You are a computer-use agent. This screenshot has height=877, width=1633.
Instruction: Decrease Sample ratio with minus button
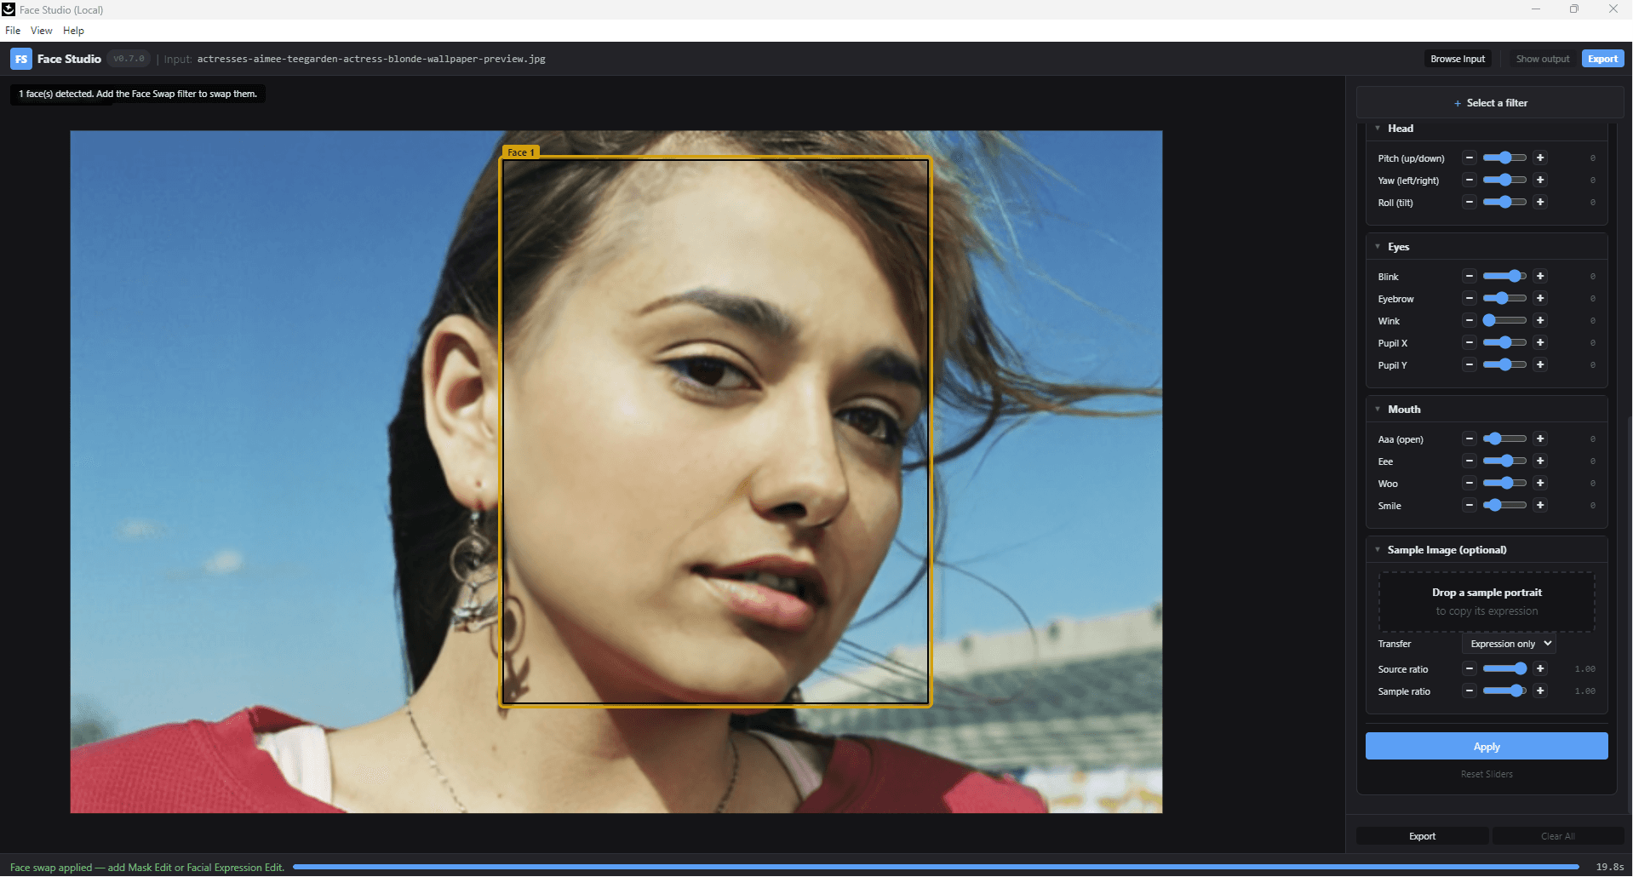click(1470, 691)
